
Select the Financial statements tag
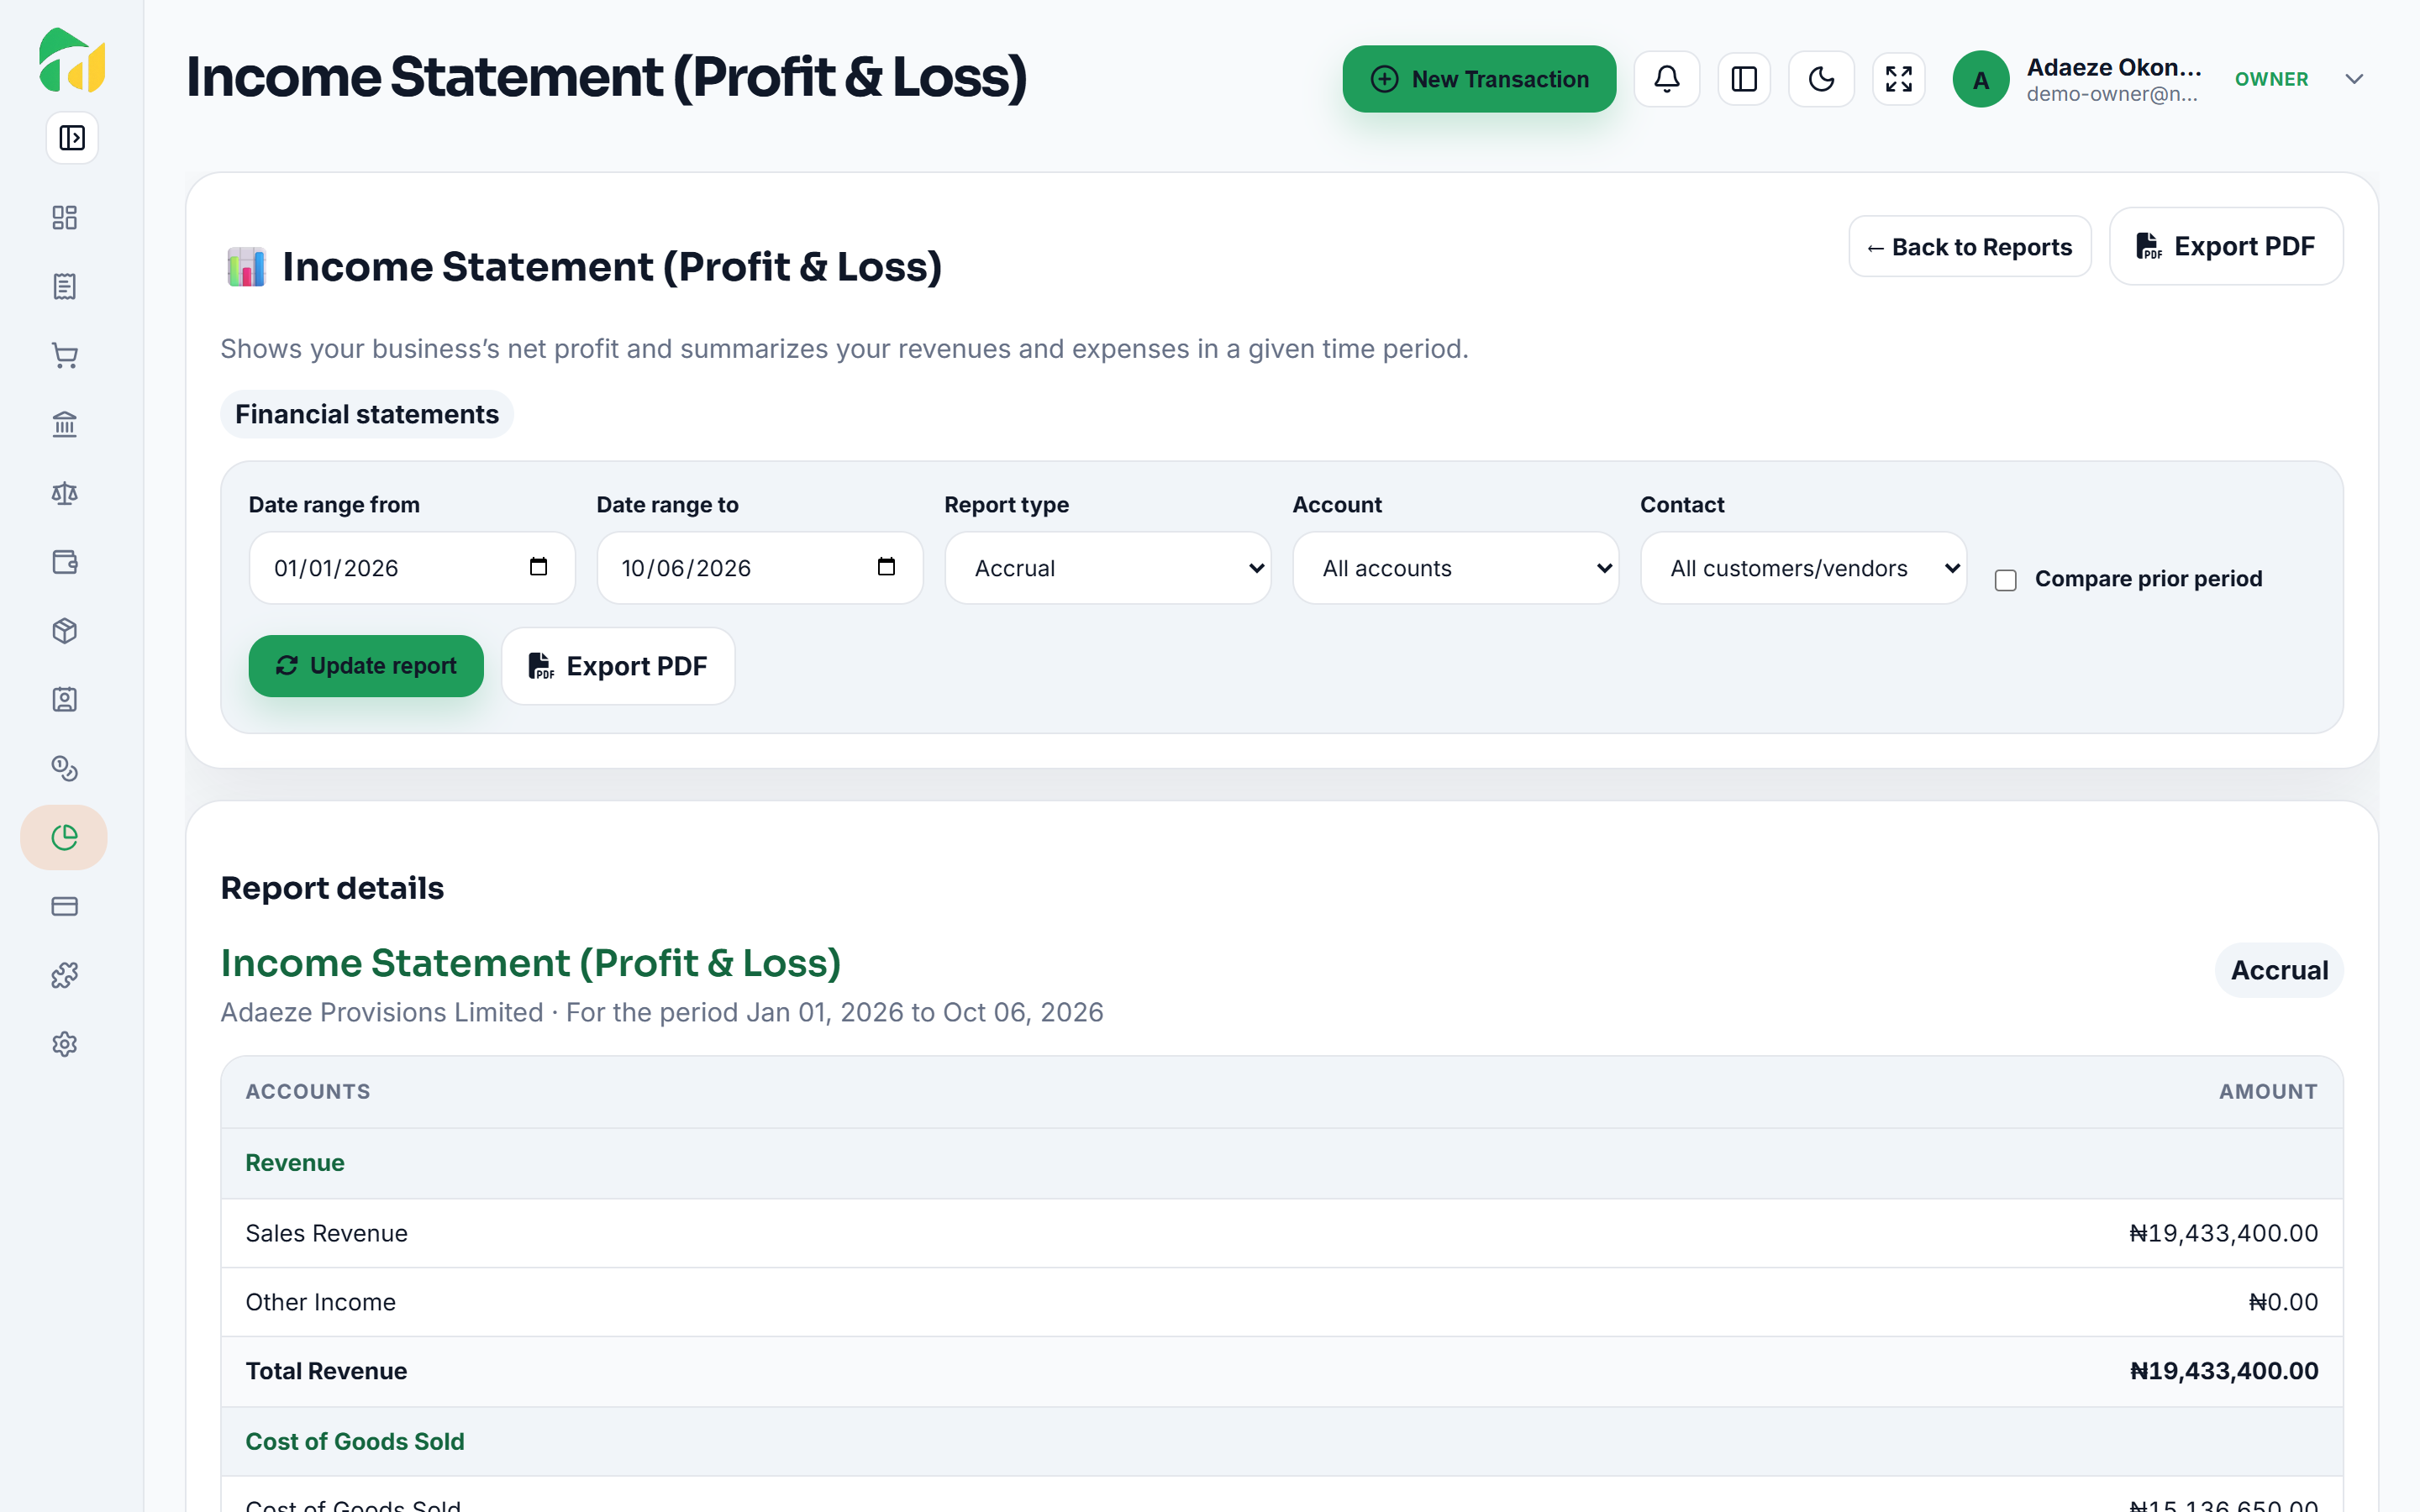366,414
